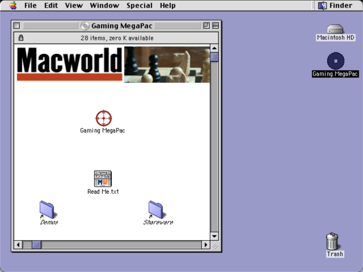363x272 pixels.
Task: Click the chess pieces photo
Action: [167, 65]
